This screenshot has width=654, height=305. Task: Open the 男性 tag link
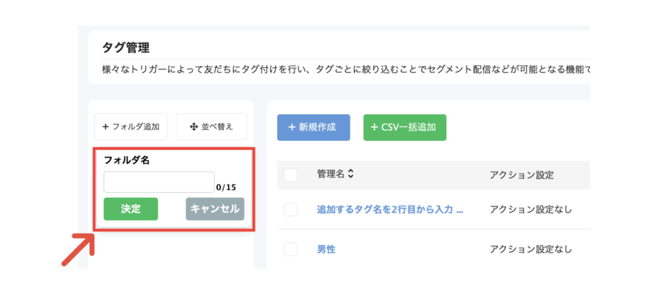click(326, 249)
